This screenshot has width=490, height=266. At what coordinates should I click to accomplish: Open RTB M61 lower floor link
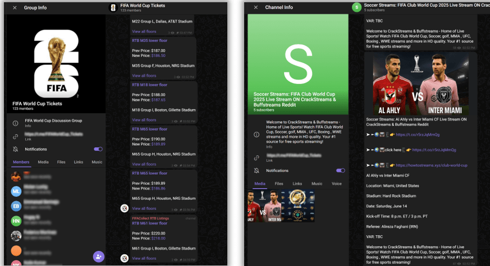(x=149, y=223)
